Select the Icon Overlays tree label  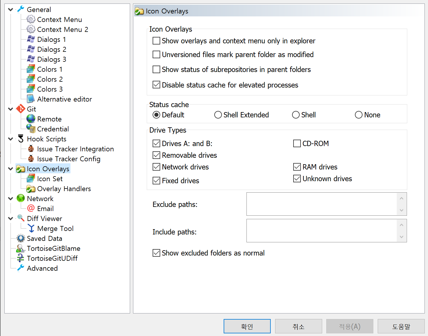pyautogui.click(x=48, y=169)
